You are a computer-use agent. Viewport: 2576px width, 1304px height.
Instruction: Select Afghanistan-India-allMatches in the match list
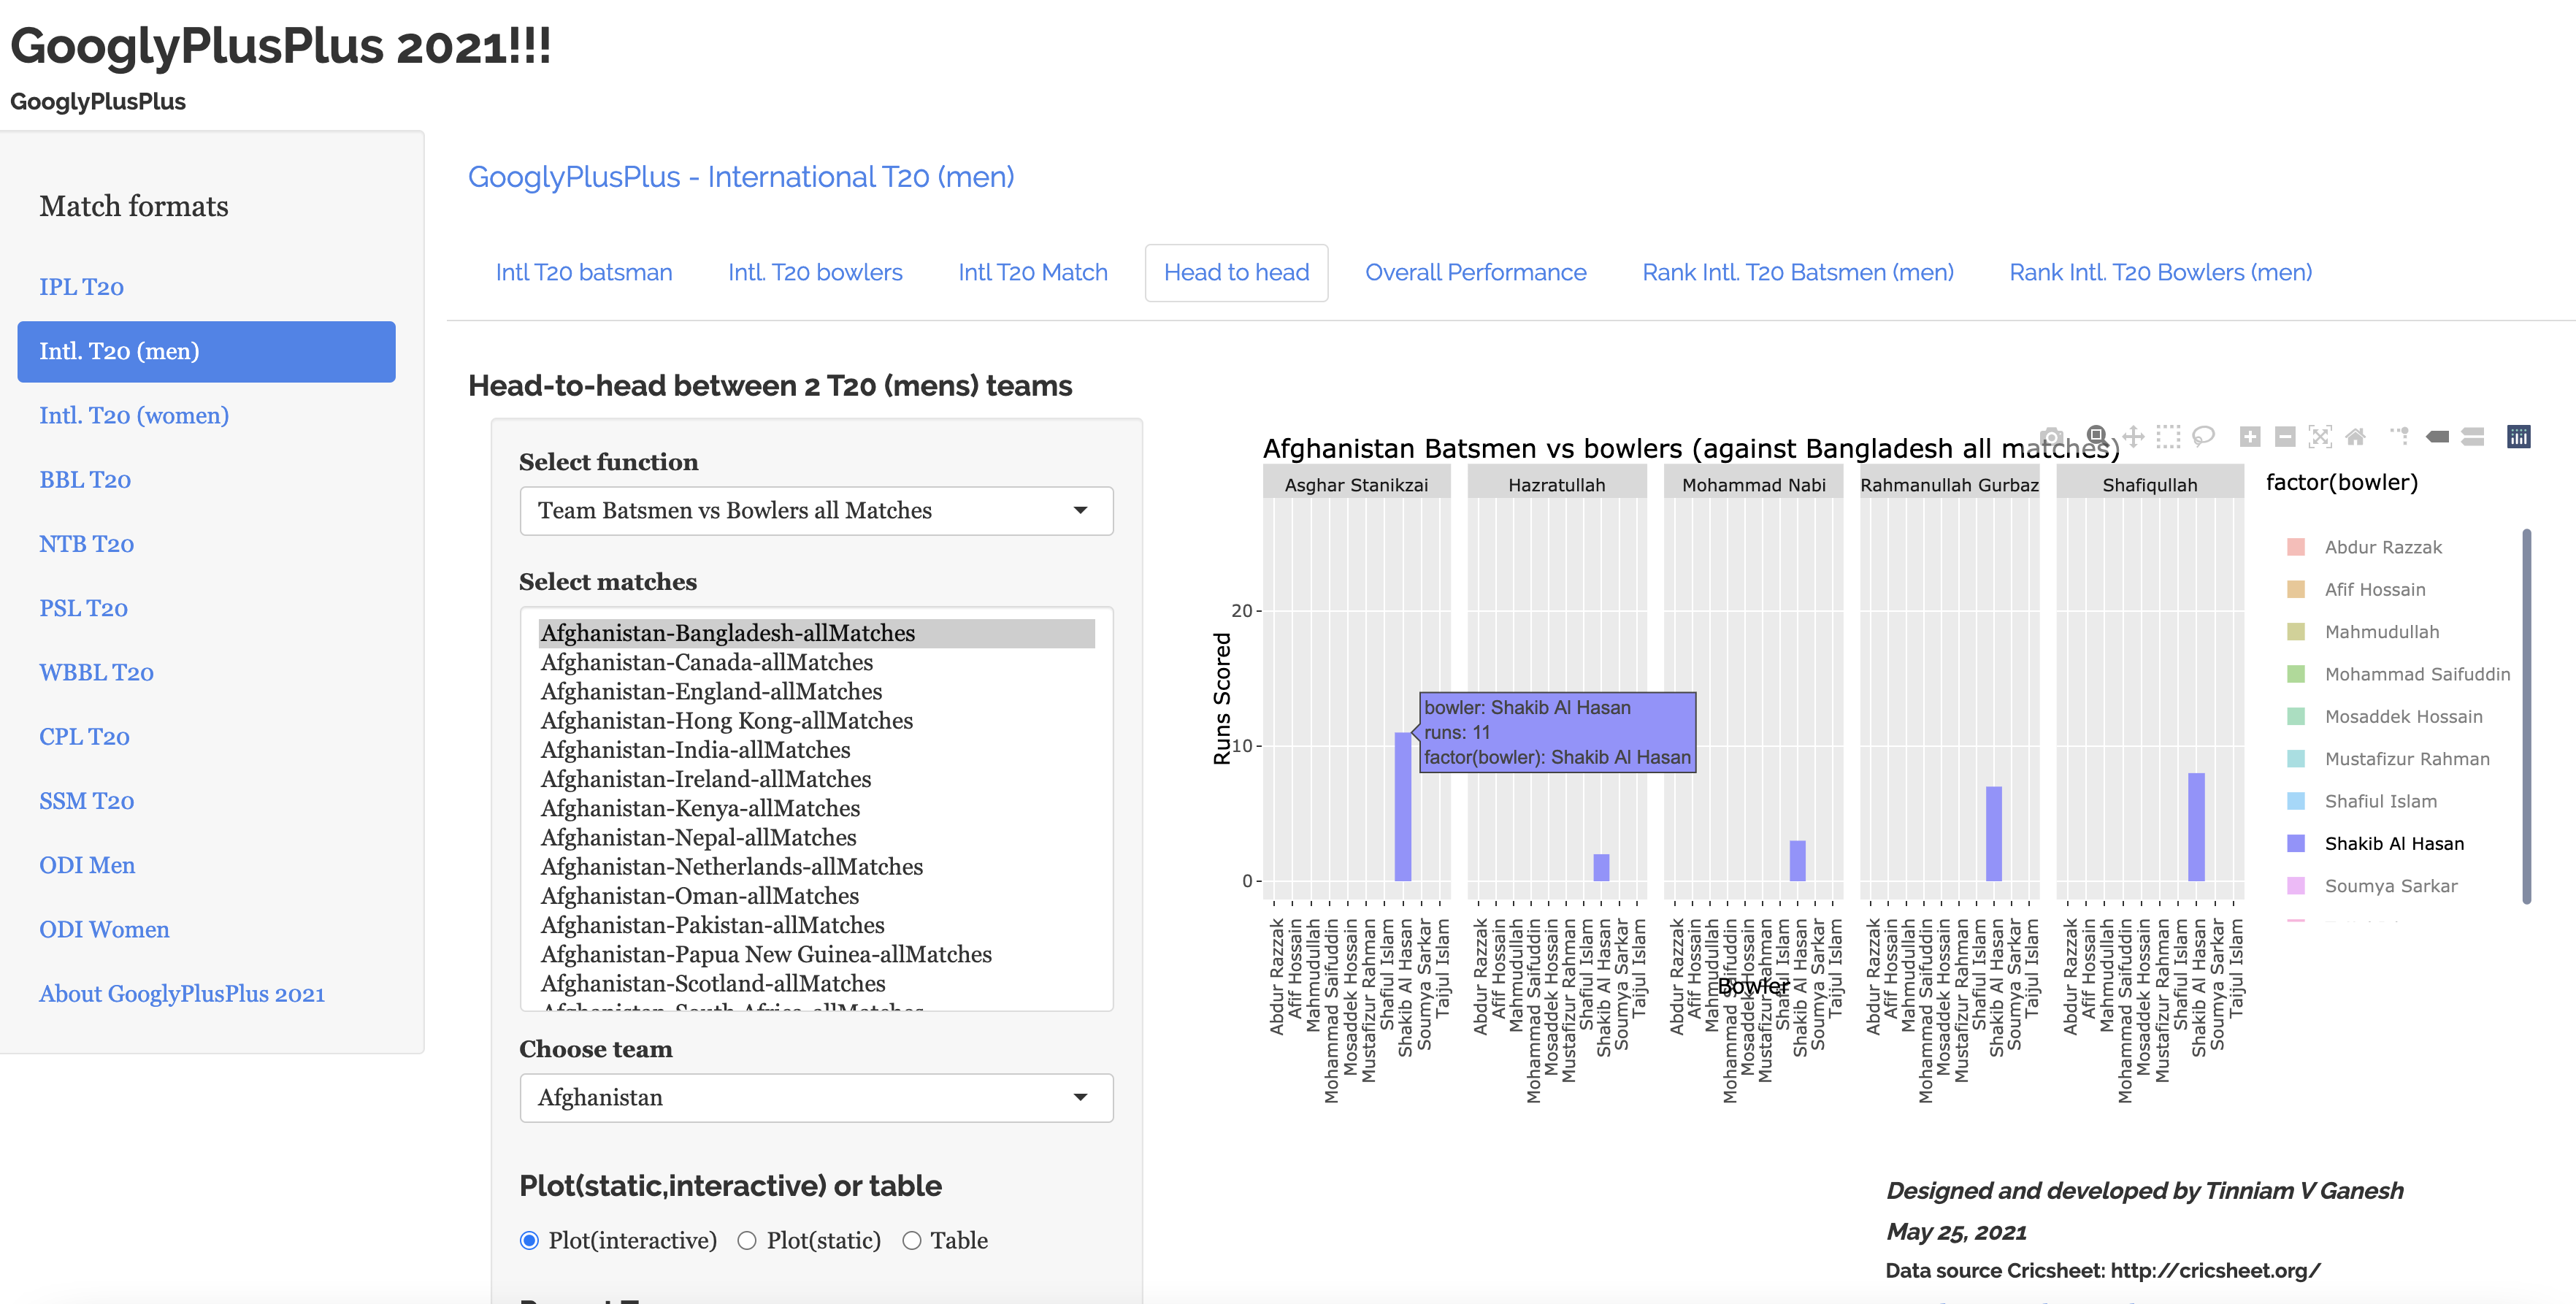(x=695, y=750)
